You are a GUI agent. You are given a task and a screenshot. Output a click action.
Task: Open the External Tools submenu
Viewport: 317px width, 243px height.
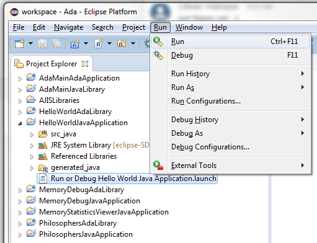(230, 166)
